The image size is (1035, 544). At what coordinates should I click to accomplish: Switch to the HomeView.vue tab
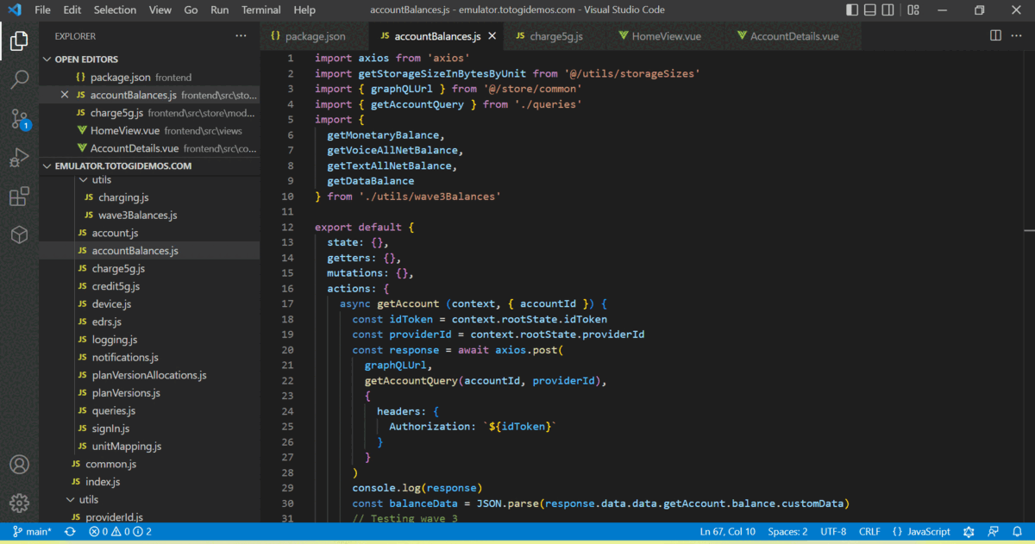[x=666, y=36]
